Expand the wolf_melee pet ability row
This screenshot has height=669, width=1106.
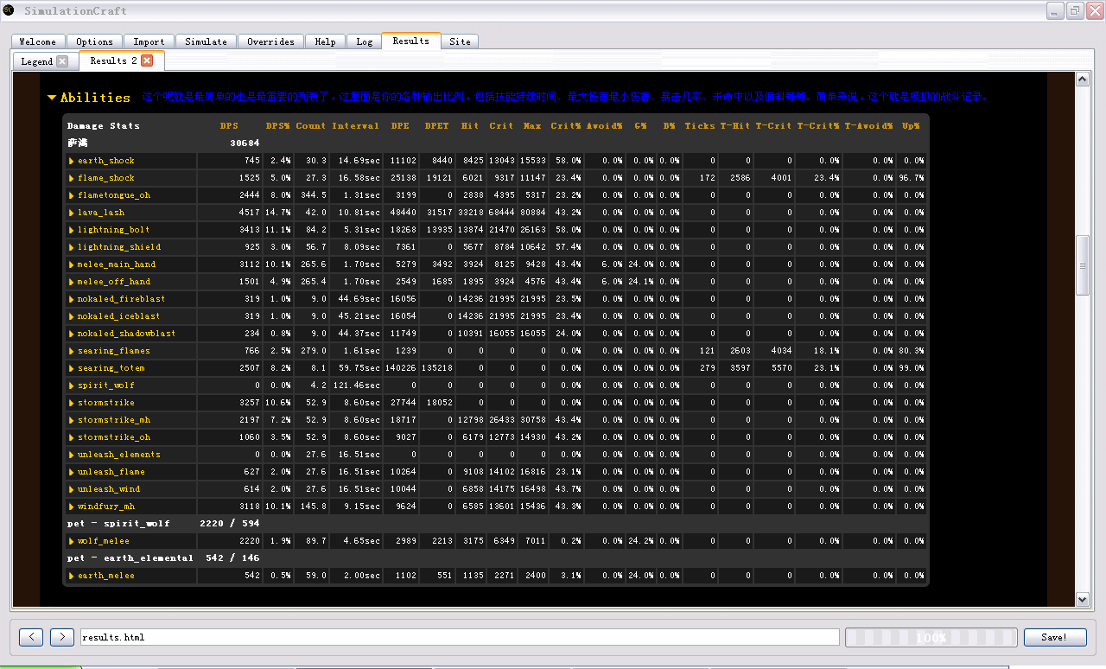pos(72,541)
